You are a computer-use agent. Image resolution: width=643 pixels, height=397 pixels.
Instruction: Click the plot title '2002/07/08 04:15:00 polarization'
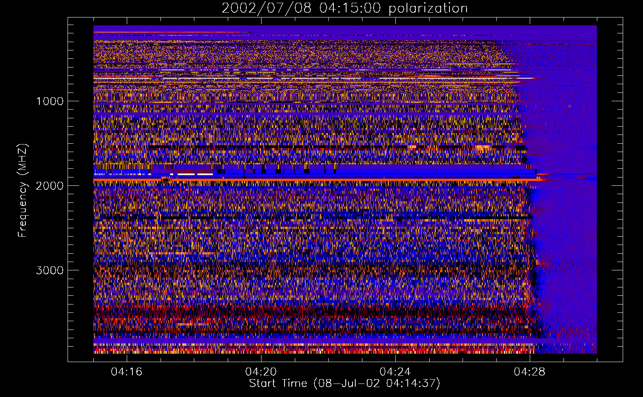click(345, 8)
